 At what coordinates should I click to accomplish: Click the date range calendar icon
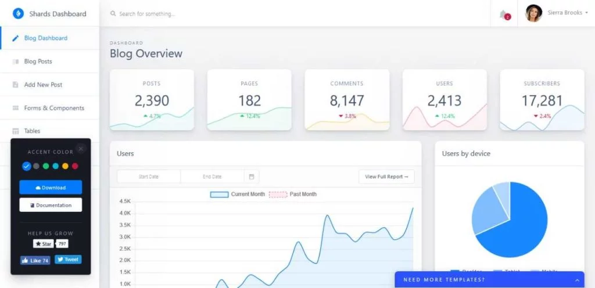252,177
